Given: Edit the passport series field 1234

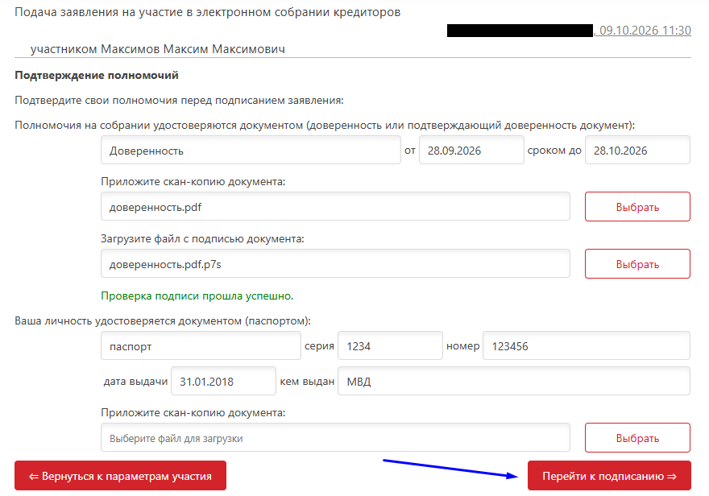Looking at the screenshot, I should (x=390, y=346).
